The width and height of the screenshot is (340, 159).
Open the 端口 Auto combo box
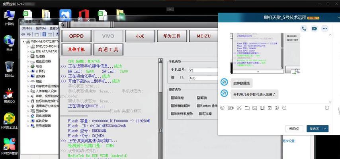pos(203,78)
